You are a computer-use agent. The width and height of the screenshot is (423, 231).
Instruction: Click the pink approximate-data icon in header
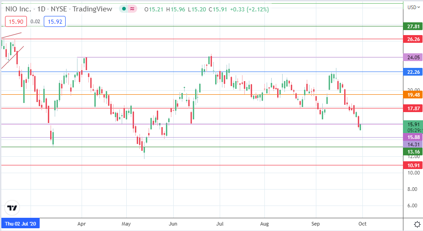132,9
